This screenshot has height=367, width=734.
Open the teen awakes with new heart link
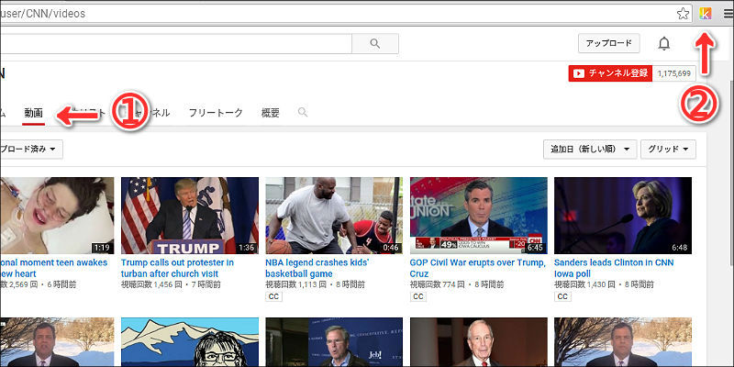[54, 268]
